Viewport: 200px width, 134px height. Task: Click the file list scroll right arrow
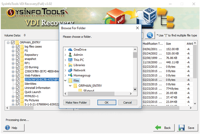[191, 108]
